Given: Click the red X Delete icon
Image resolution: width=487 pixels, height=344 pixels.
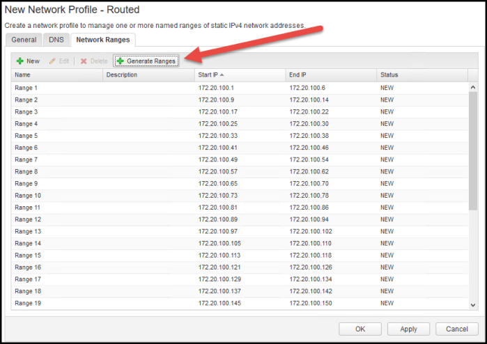Looking at the screenshot, I should pos(84,61).
